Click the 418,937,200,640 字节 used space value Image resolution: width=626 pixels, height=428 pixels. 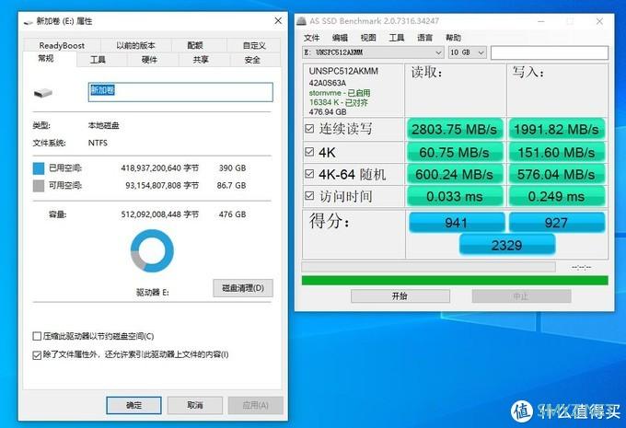click(159, 168)
